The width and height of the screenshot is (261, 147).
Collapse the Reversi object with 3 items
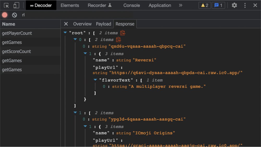click(85, 53)
